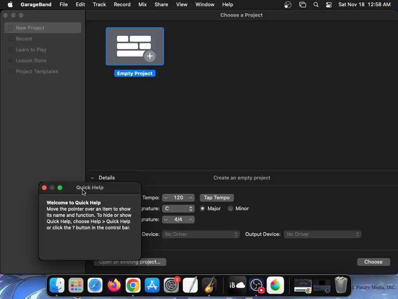Open Safari from the Dock
The width and height of the screenshot is (398, 299).
pyautogui.click(x=95, y=285)
